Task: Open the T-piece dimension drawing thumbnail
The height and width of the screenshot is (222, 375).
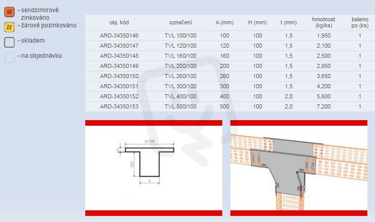Action: pyautogui.click(x=154, y=168)
